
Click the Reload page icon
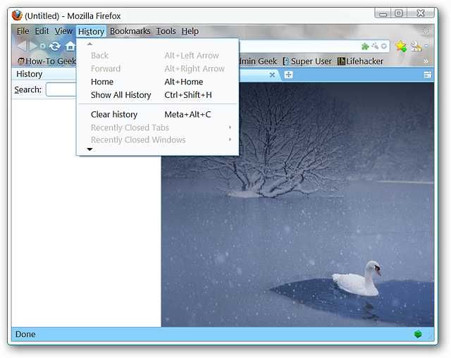click(x=55, y=46)
